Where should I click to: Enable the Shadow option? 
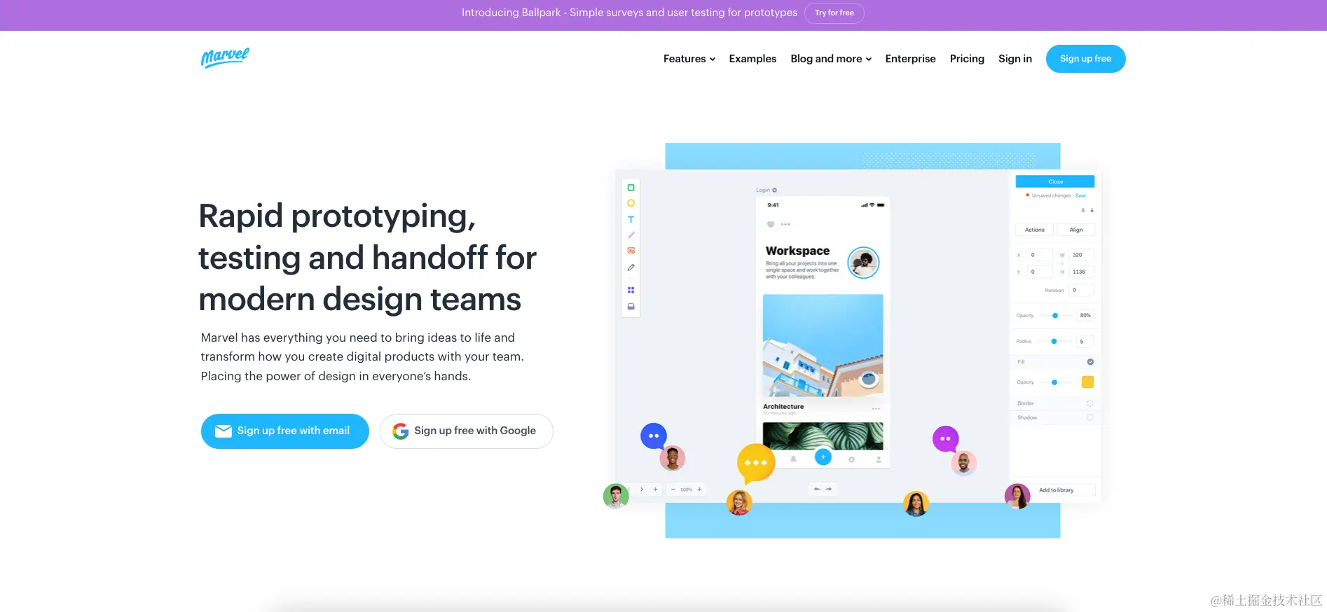coord(1089,417)
